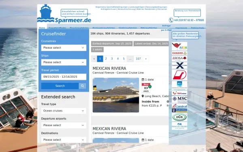
Task: Go to results page 5
Action: 124,59
